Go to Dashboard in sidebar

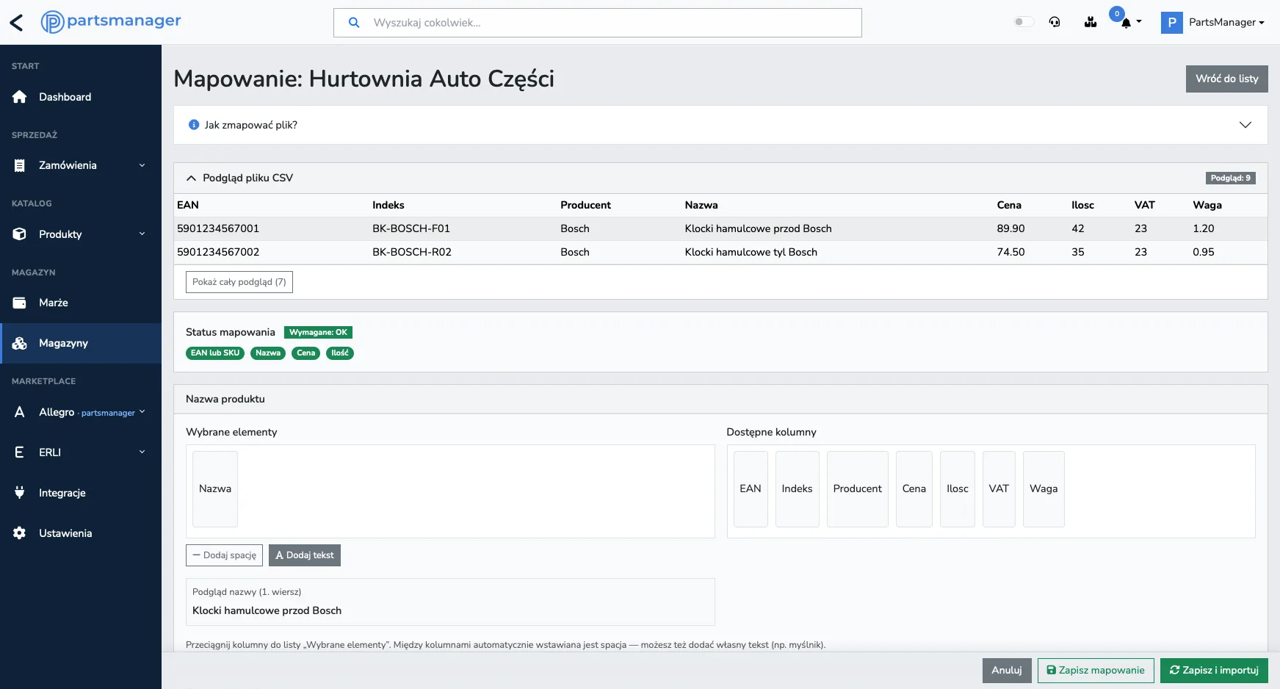(81, 97)
